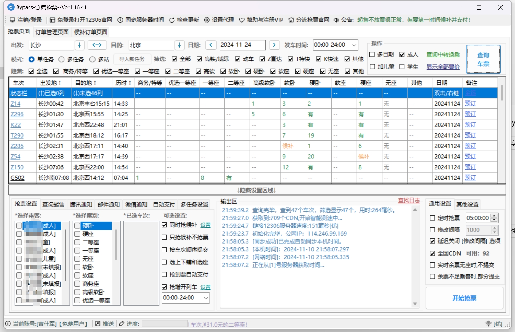Open 目的 station dropdown arrow
The width and height of the screenshot is (515, 332).
coord(180,45)
